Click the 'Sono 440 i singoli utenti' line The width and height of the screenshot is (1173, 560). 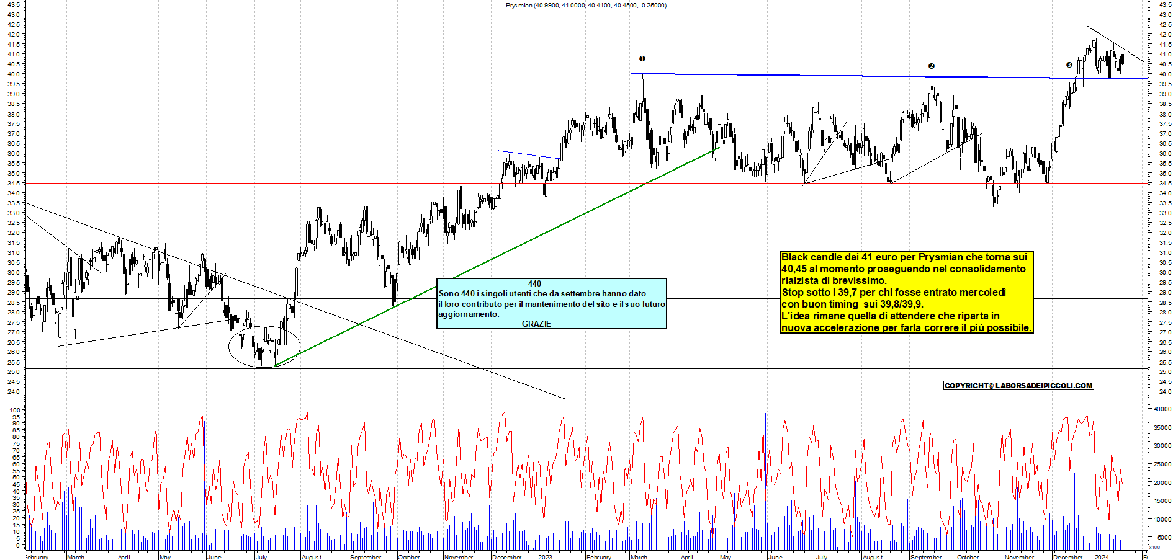[x=542, y=293]
